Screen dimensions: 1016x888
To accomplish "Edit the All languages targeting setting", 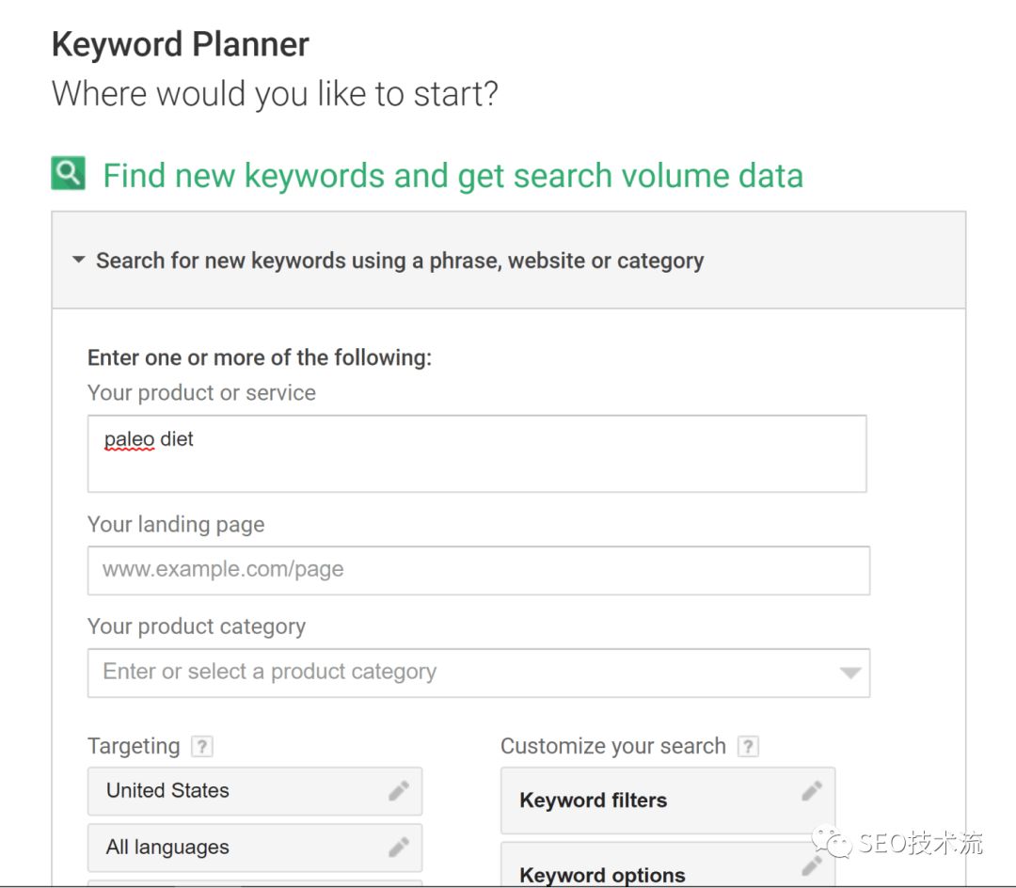I will [167, 848].
